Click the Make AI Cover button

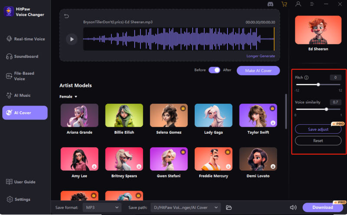(x=258, y=71)
